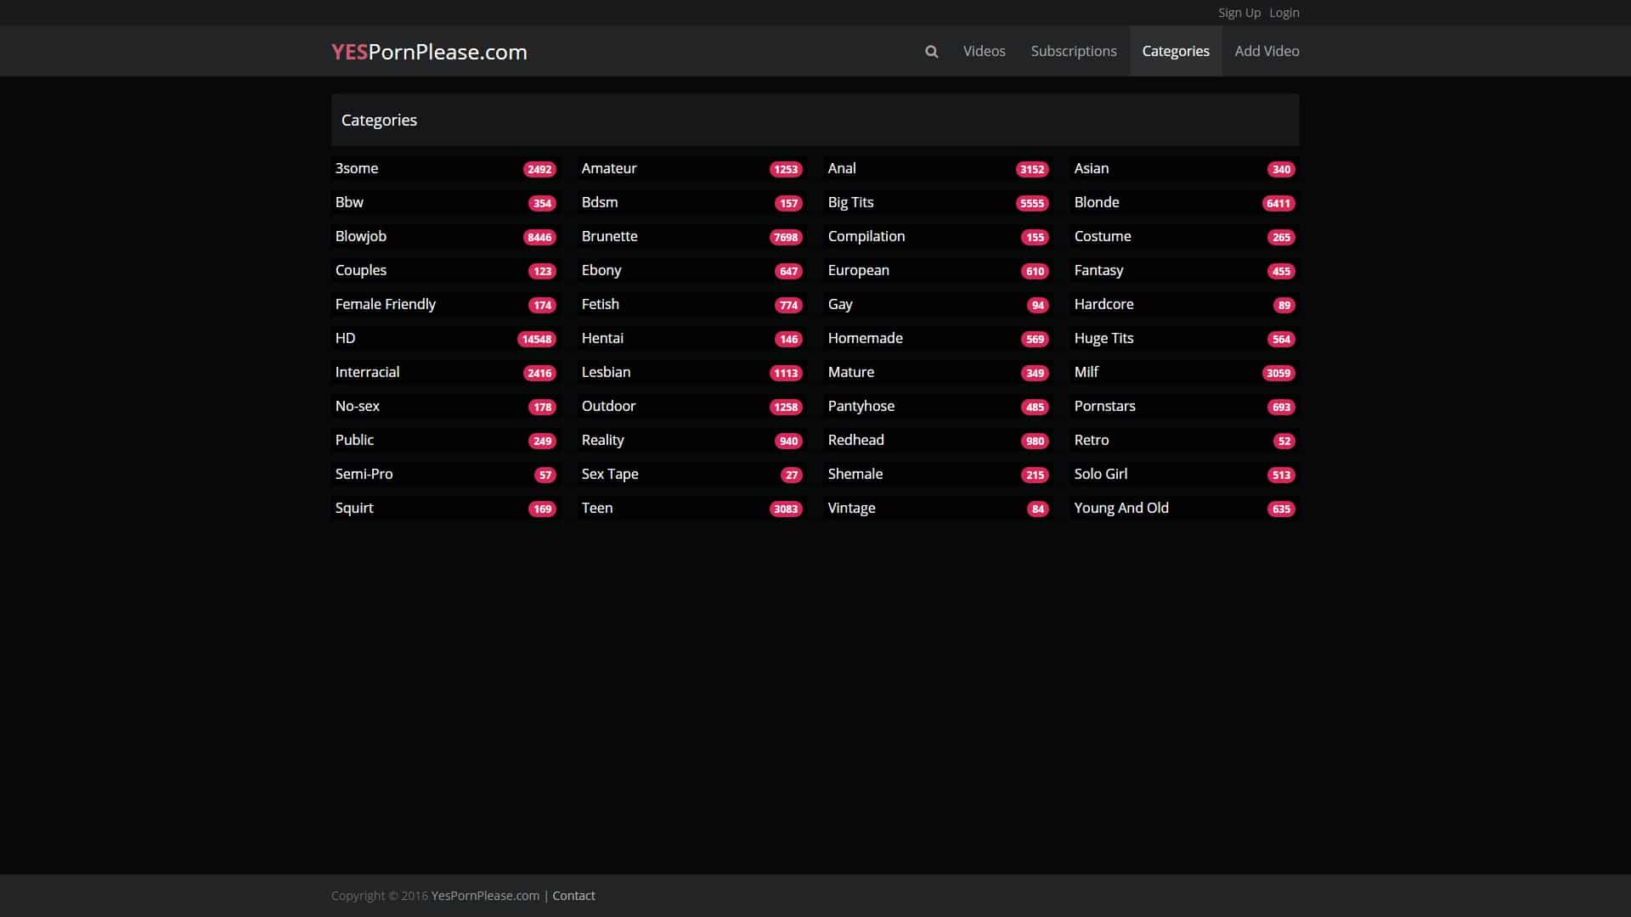The height and width of the screenshot is (917, 1631).
Task: Choose the Fantasy category
Action: [1098, 270]
